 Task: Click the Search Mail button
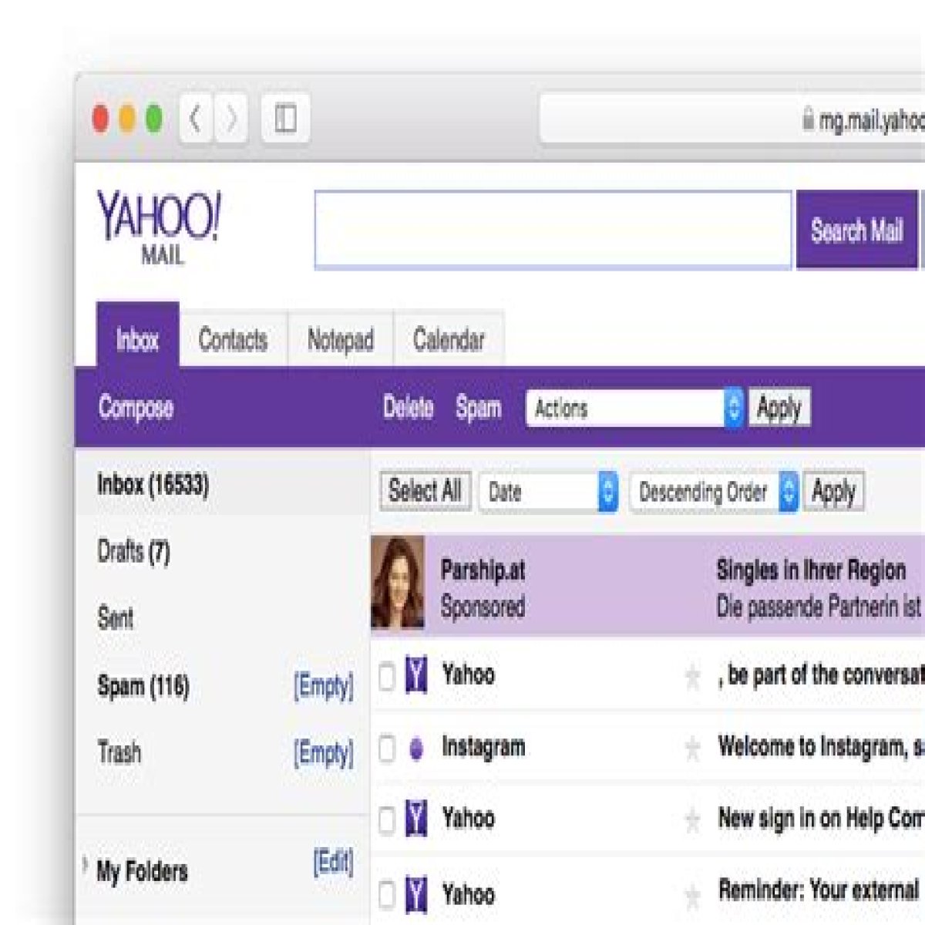click(x=856, y=230)
